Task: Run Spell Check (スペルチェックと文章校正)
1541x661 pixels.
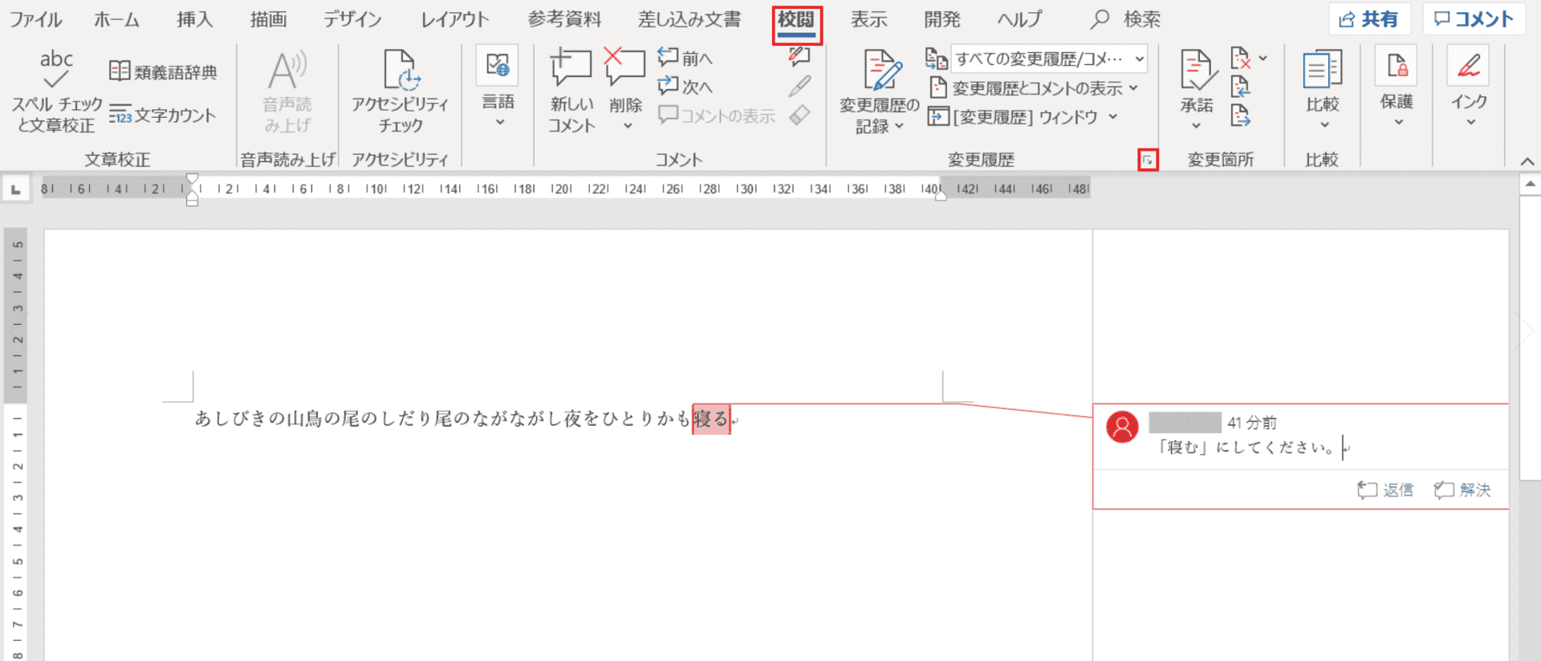Action: pos(56,91)
